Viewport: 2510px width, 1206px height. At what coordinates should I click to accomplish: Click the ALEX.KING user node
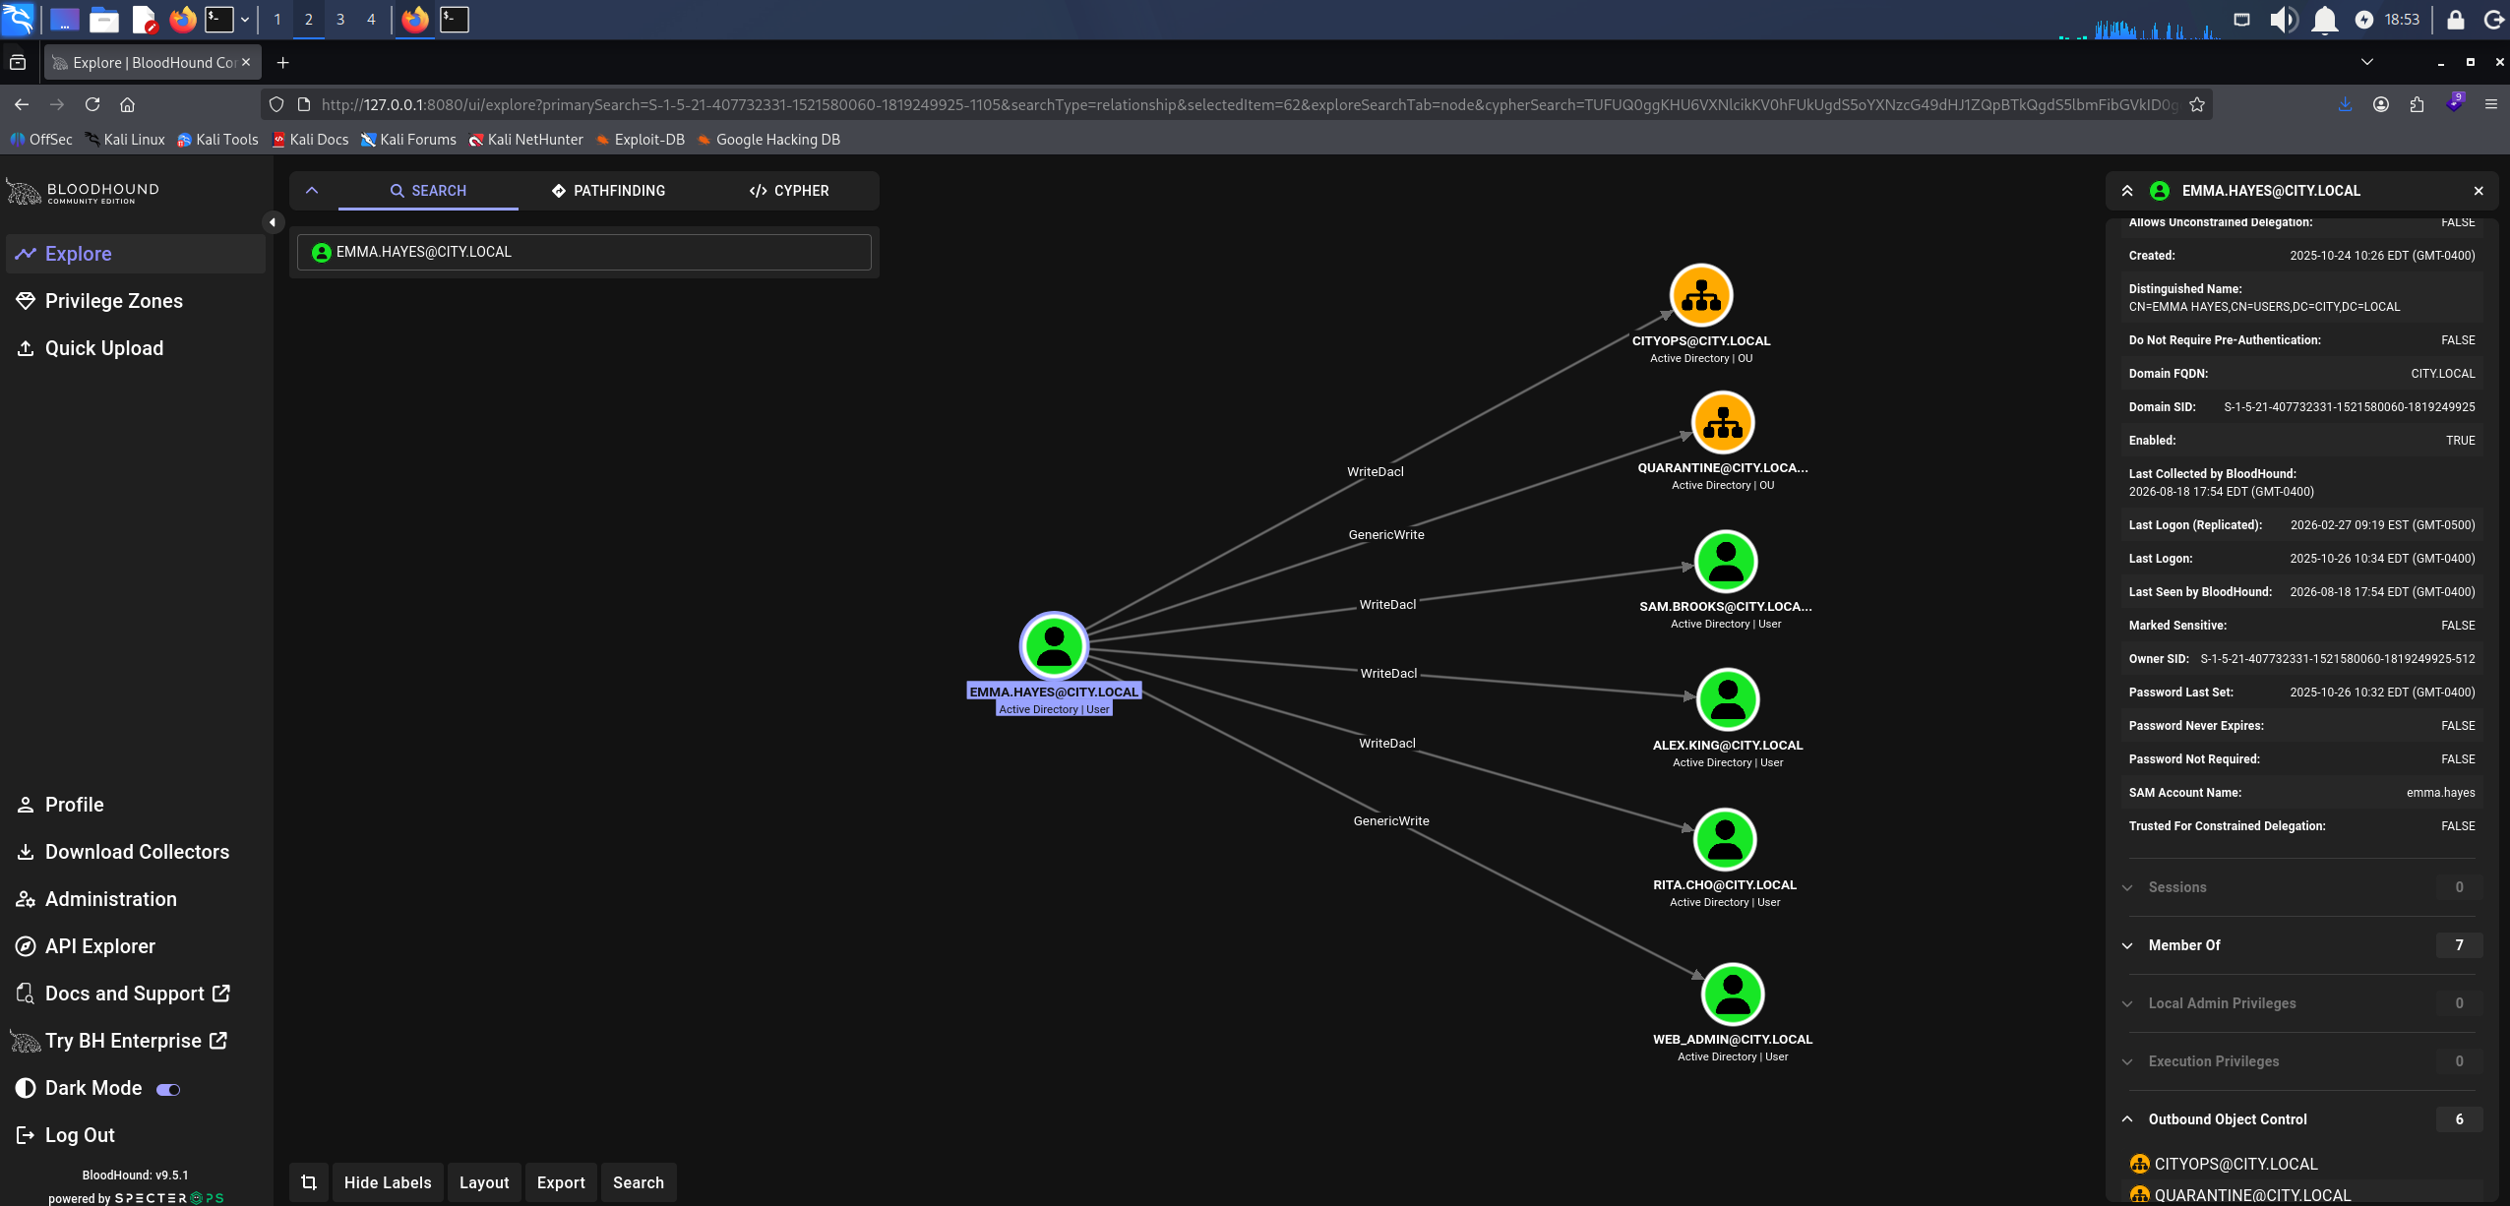click(1727, 700)
